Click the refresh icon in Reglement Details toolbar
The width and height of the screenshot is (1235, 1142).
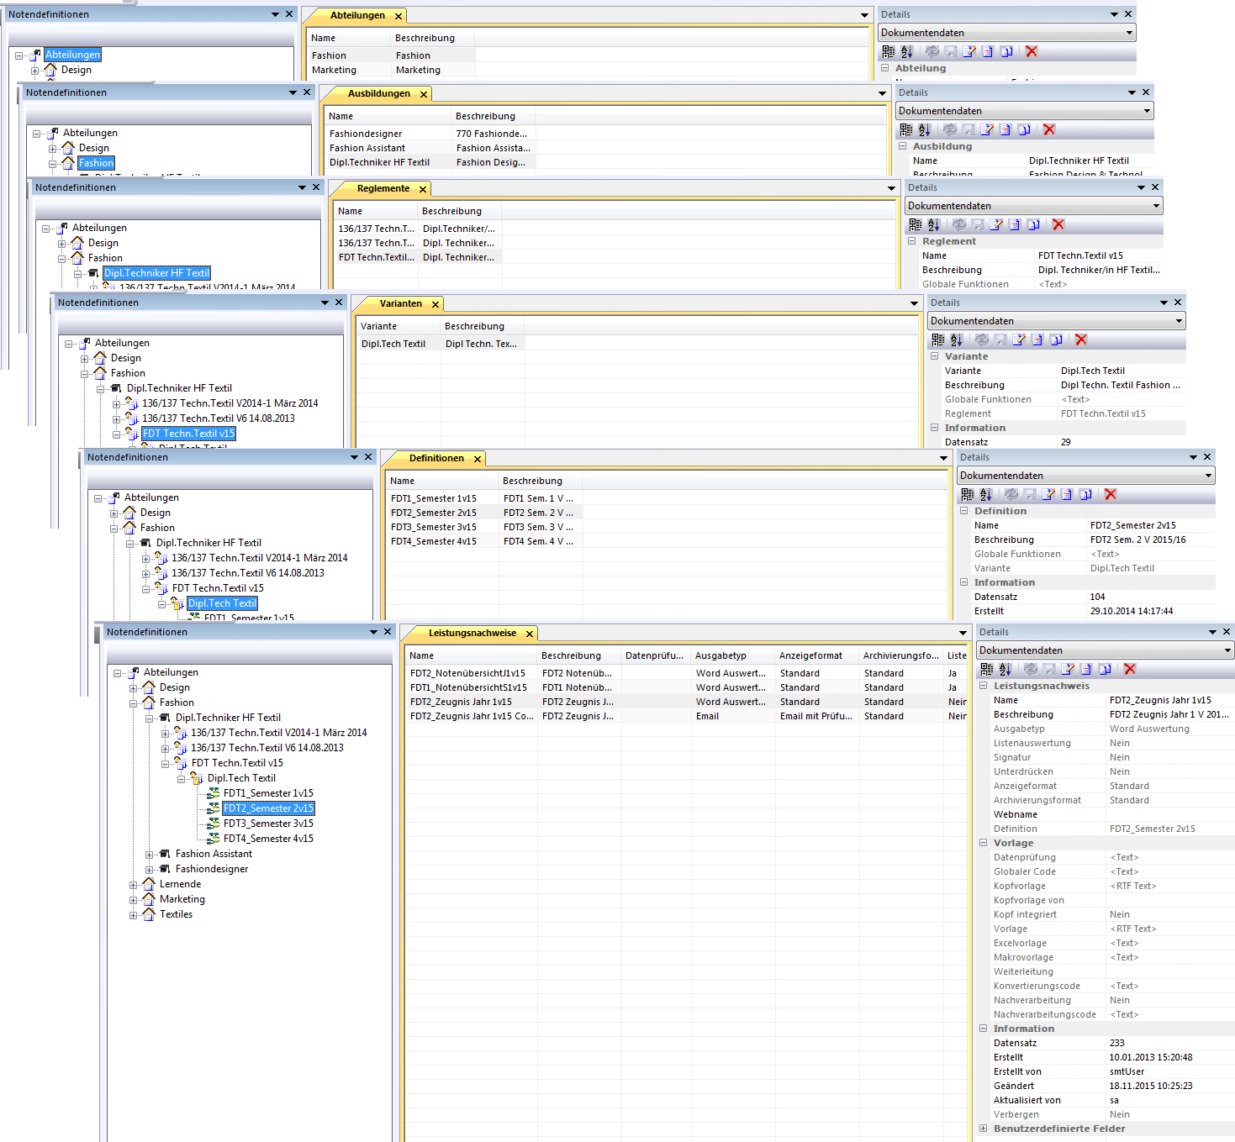click(958, 224)
